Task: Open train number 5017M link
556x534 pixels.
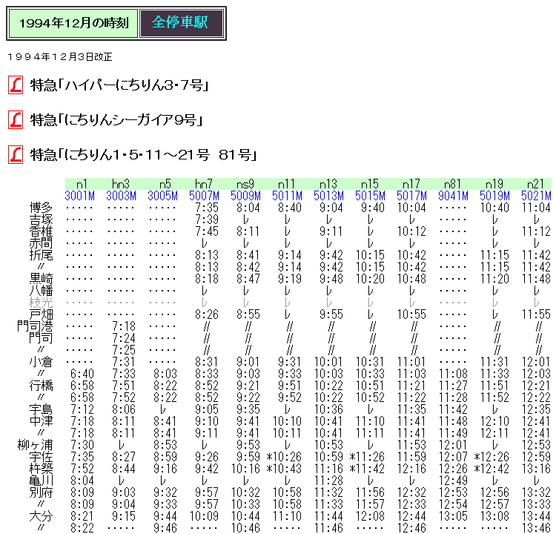Action: tap(412, 196)
